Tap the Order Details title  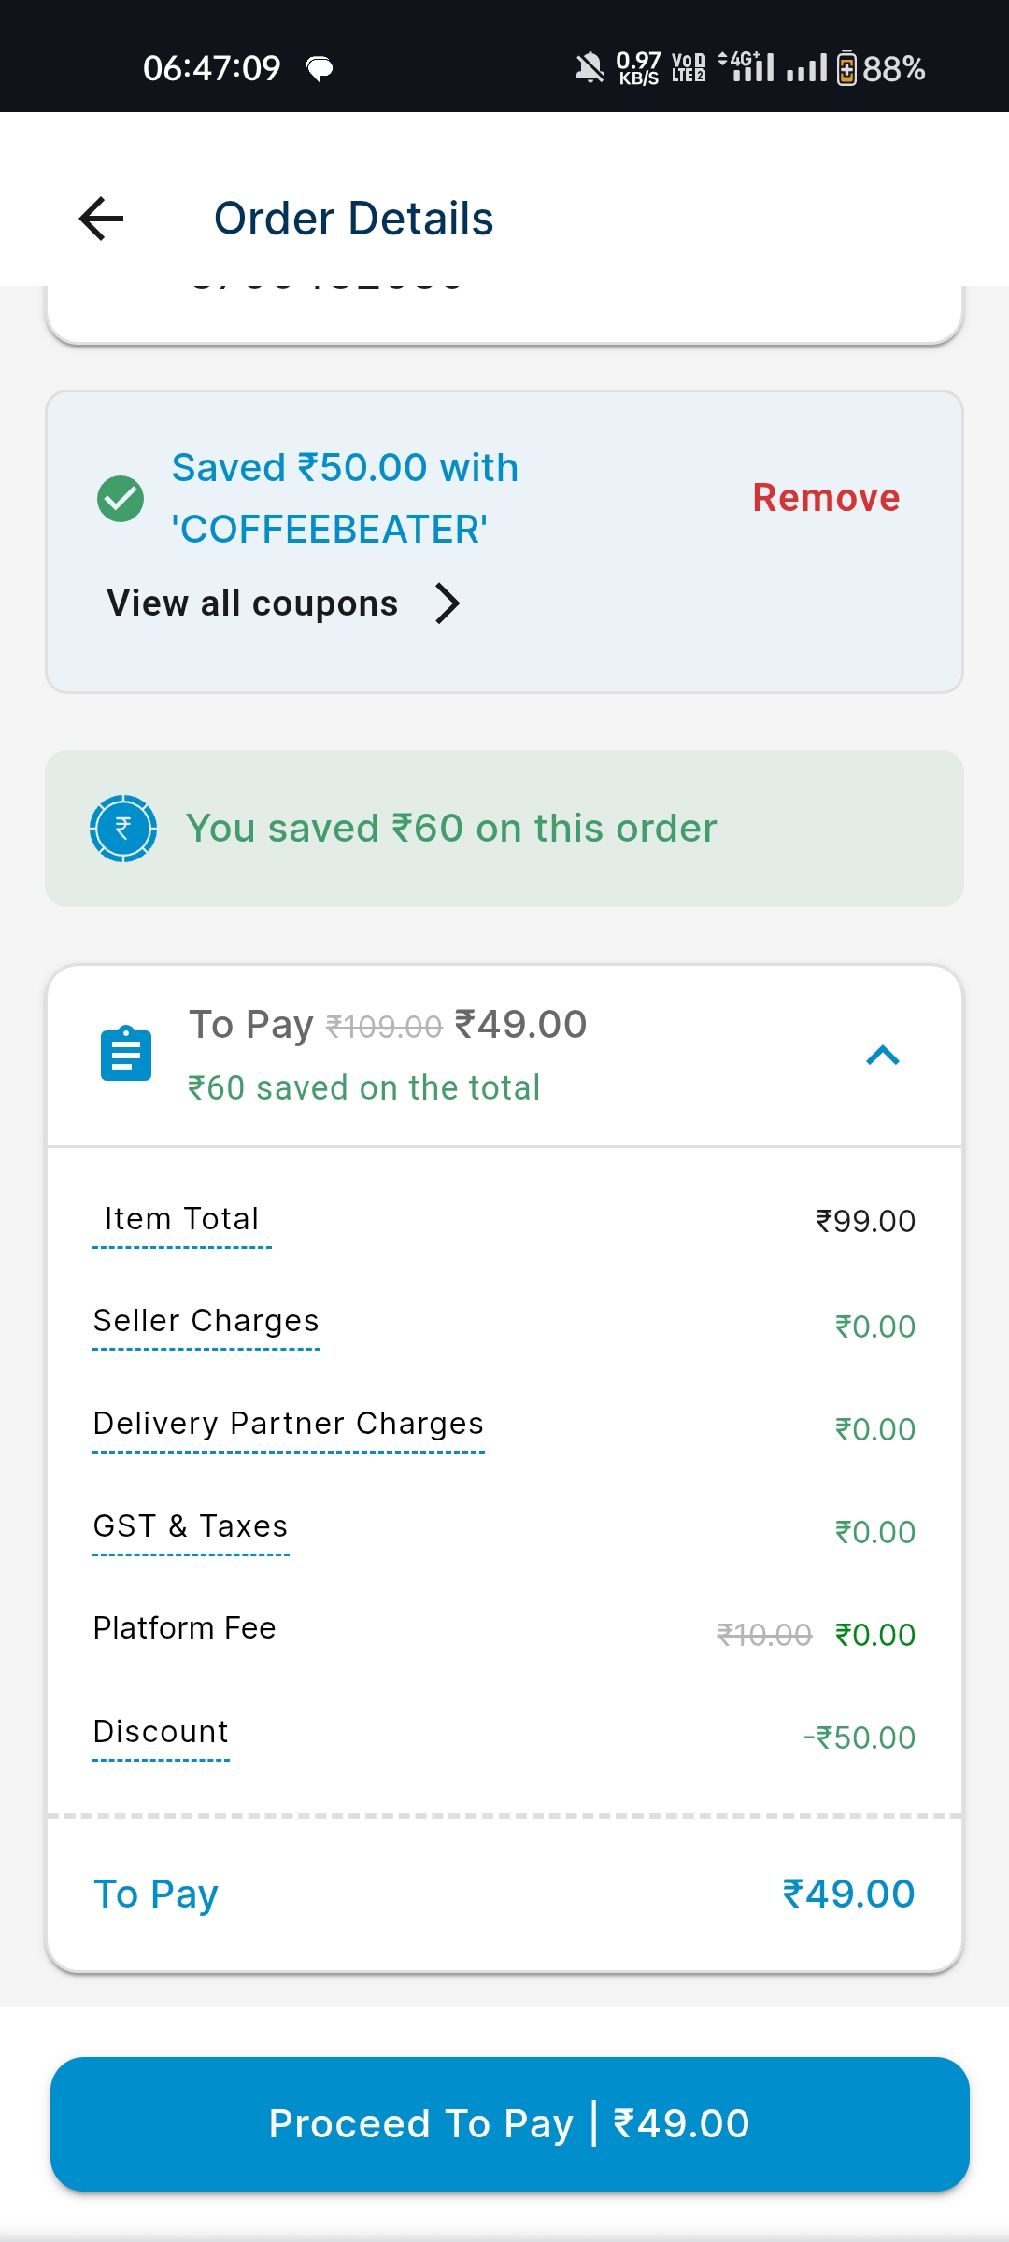point(353,219)
